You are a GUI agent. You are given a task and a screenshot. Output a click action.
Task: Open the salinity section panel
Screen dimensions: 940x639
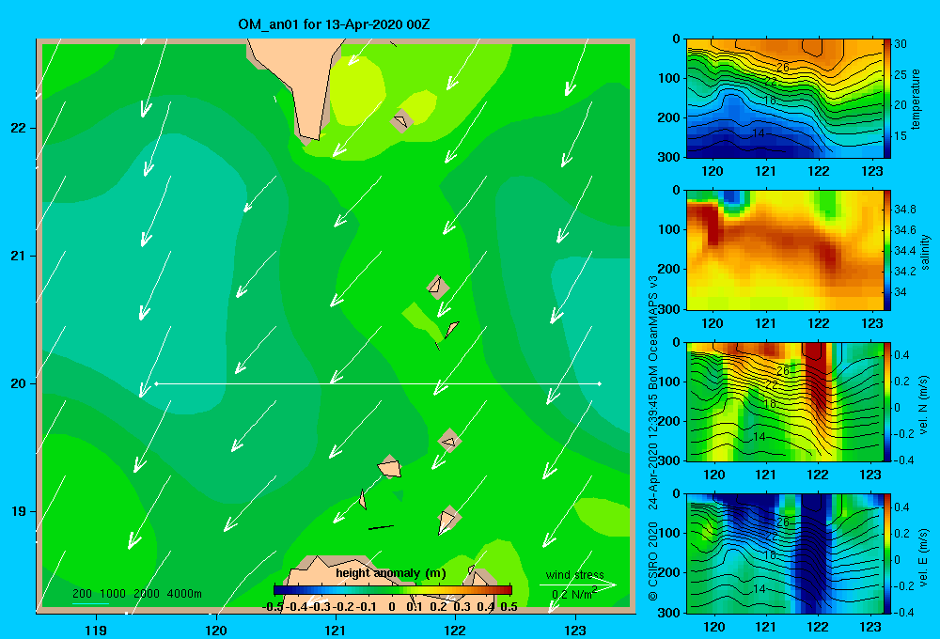point(784,250)
